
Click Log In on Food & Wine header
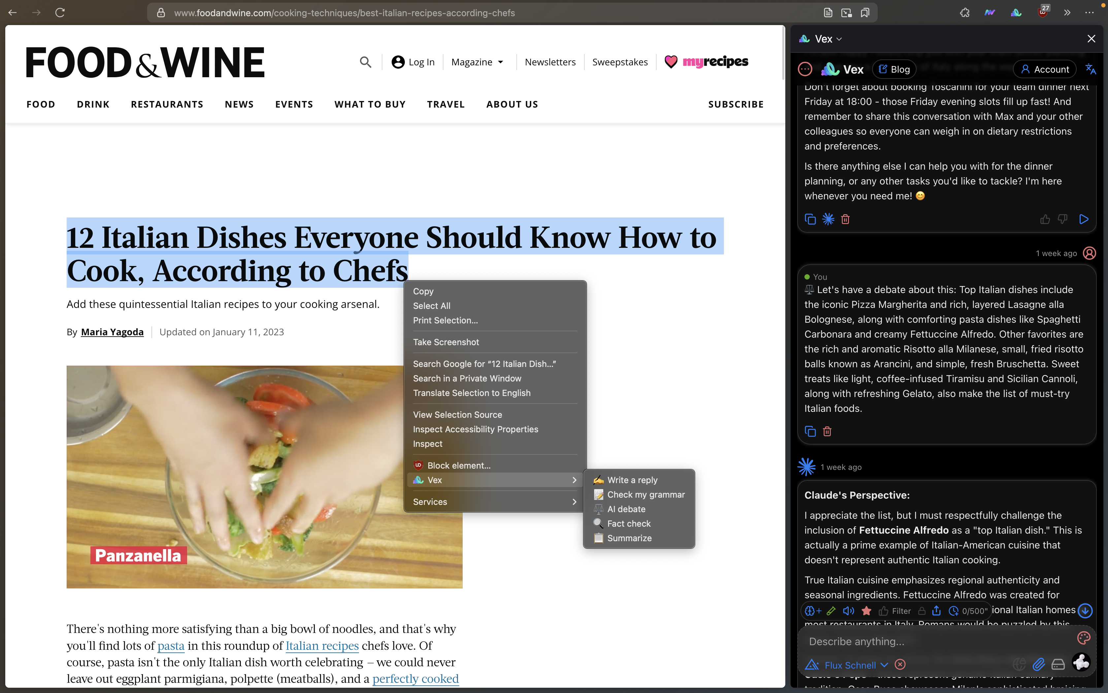pos(413,62)
